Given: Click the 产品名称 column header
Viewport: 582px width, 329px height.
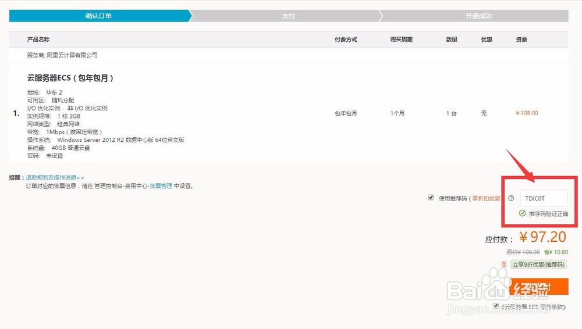Looking at the screenshot, I should coord(38,40).
